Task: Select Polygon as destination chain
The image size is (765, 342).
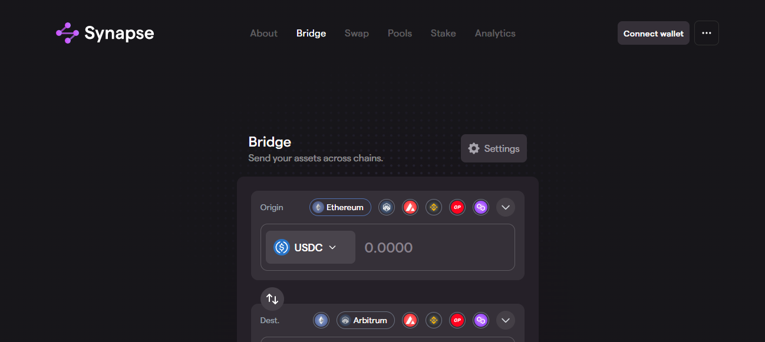Action: [x=481, y=320]
